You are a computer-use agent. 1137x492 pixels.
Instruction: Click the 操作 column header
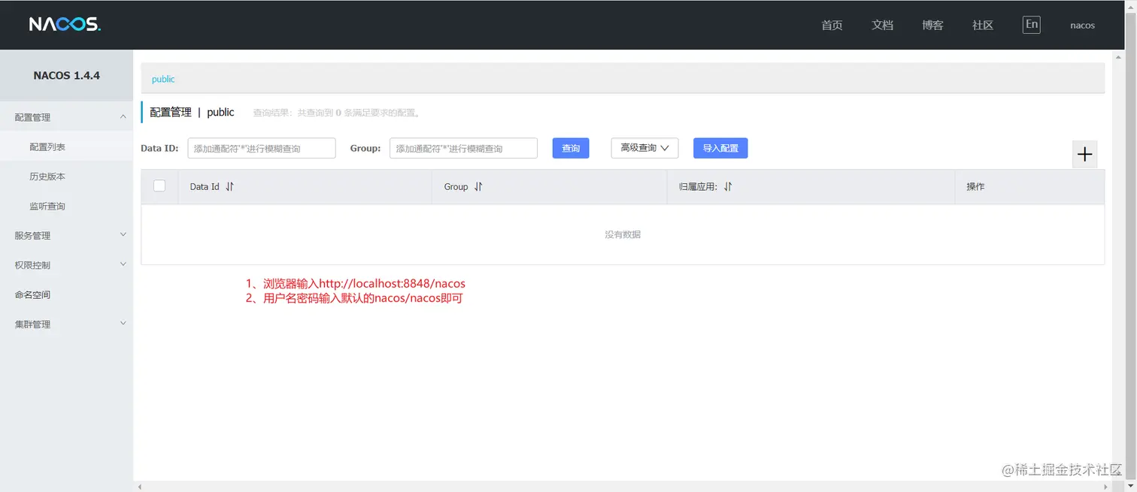(x=975, y=186)
